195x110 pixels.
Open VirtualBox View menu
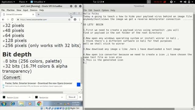[19, 10]
